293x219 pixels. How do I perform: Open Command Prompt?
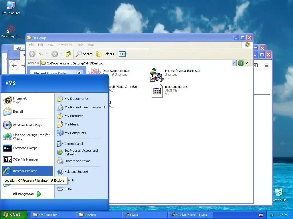pos(28,148)
